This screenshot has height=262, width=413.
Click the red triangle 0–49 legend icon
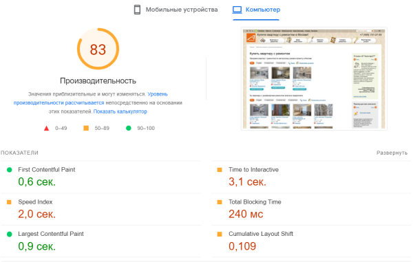coord(46,129)
